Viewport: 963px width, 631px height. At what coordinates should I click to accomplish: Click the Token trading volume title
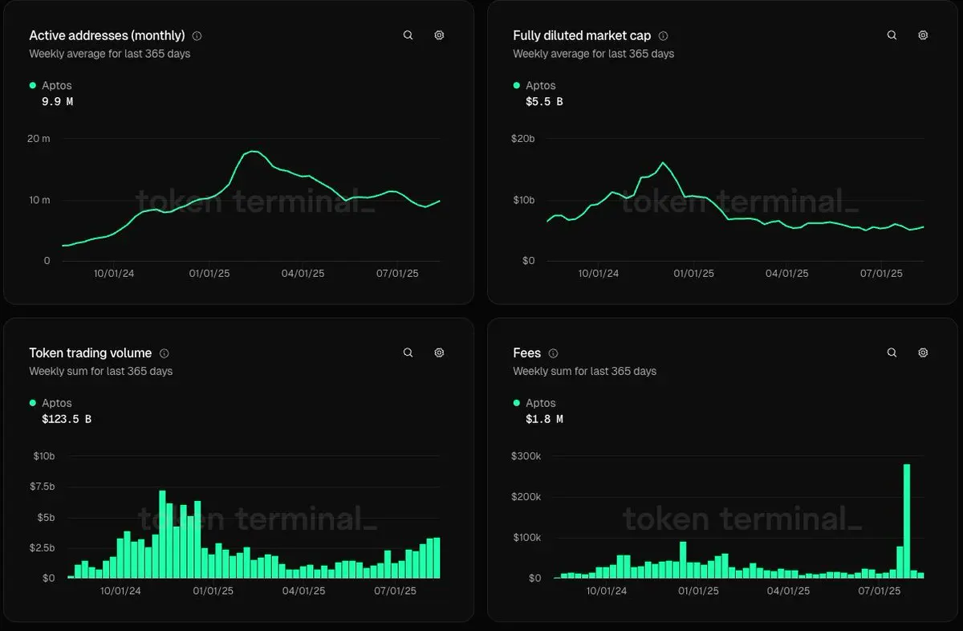(90, 352)
